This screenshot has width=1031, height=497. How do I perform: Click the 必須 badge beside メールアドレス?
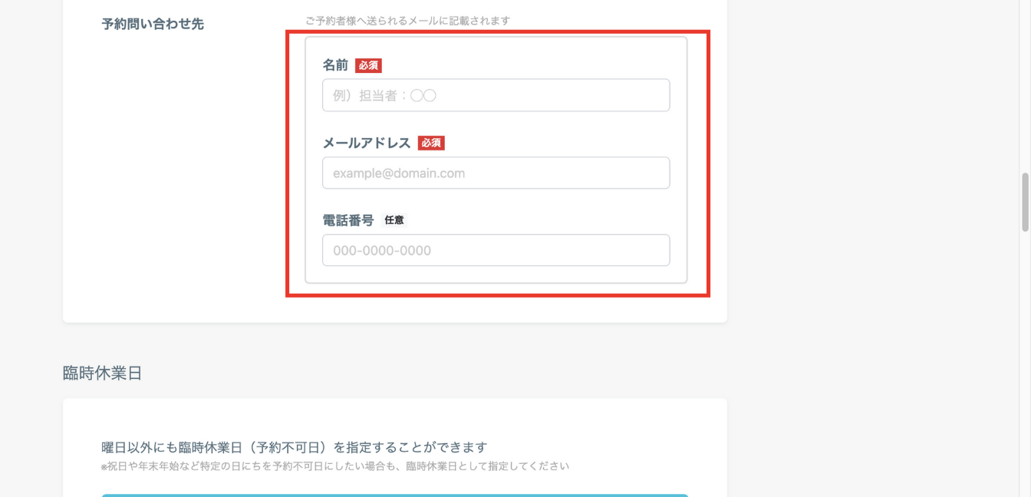click(431, 143)
